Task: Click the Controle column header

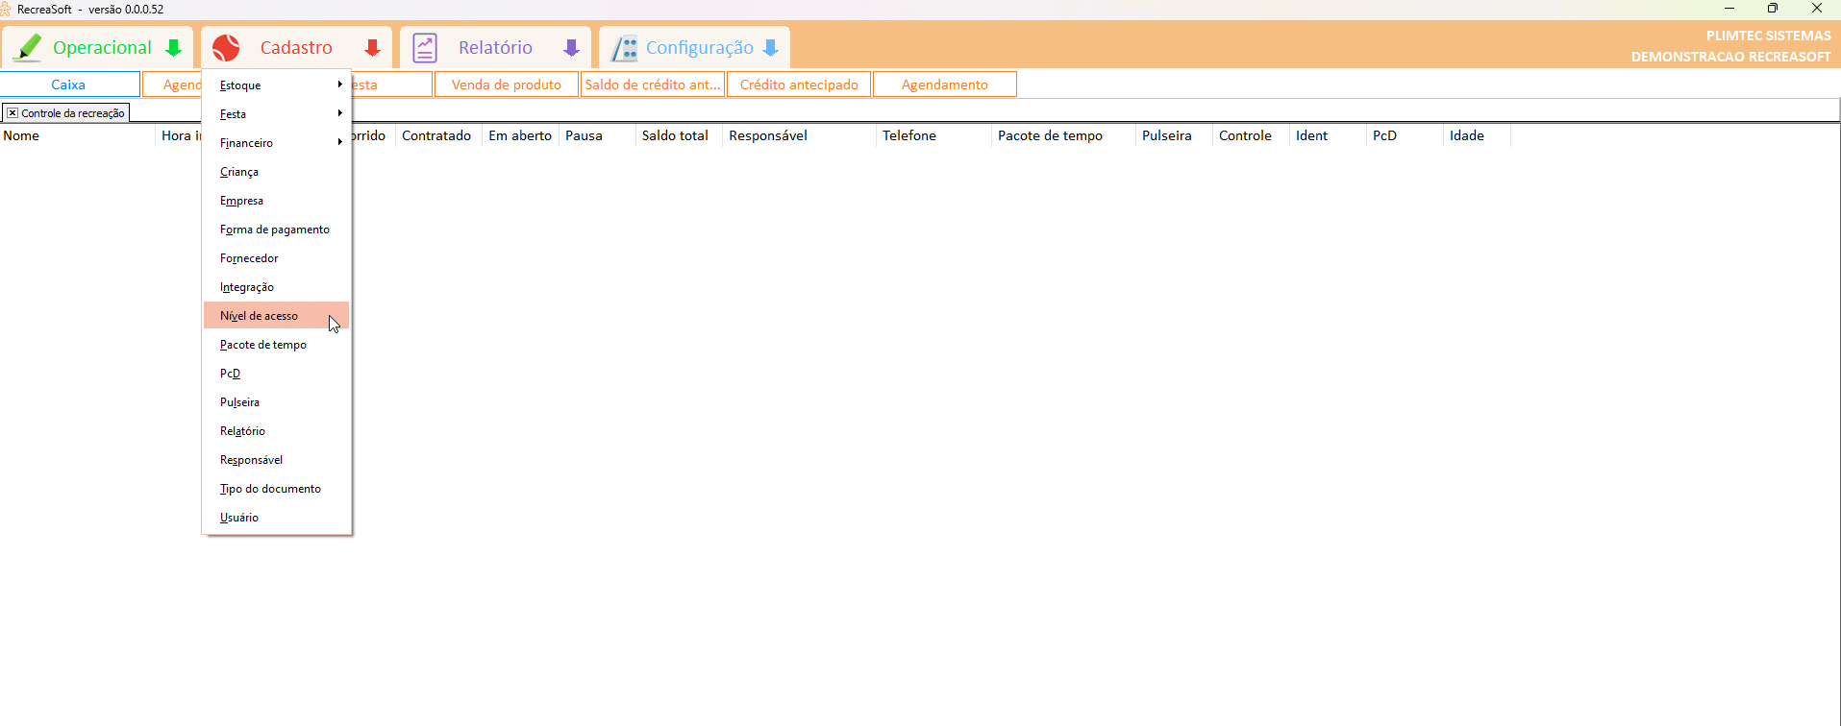Action: tap(1251, 135)
